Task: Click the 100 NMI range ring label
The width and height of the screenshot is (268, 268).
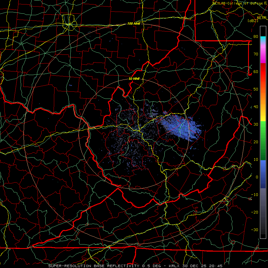Action: click(x=134, y=24)
